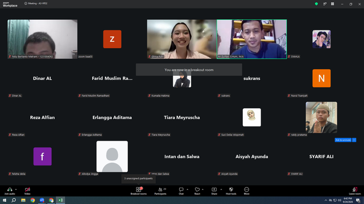
Task: Click the Share screen icon
Action: coord(214,189)
